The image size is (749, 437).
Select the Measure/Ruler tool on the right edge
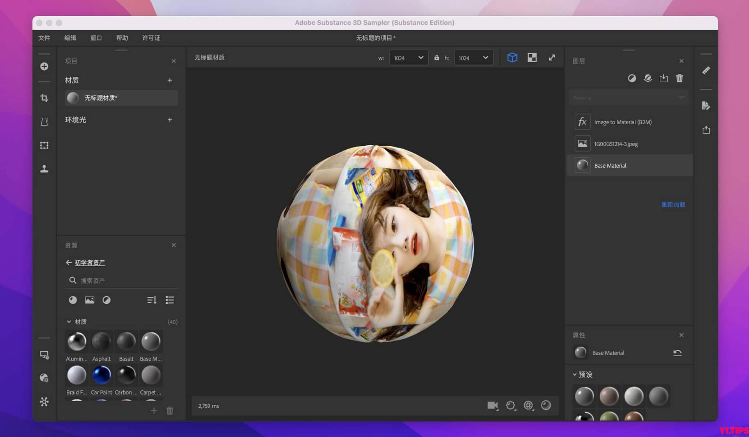[x=706, y=70]
